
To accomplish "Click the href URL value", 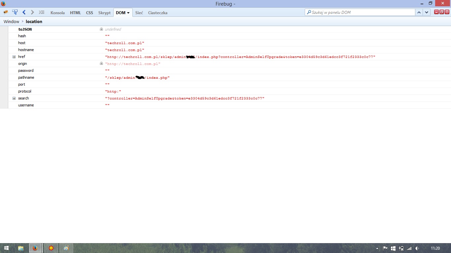I will (x=240, y=57).
